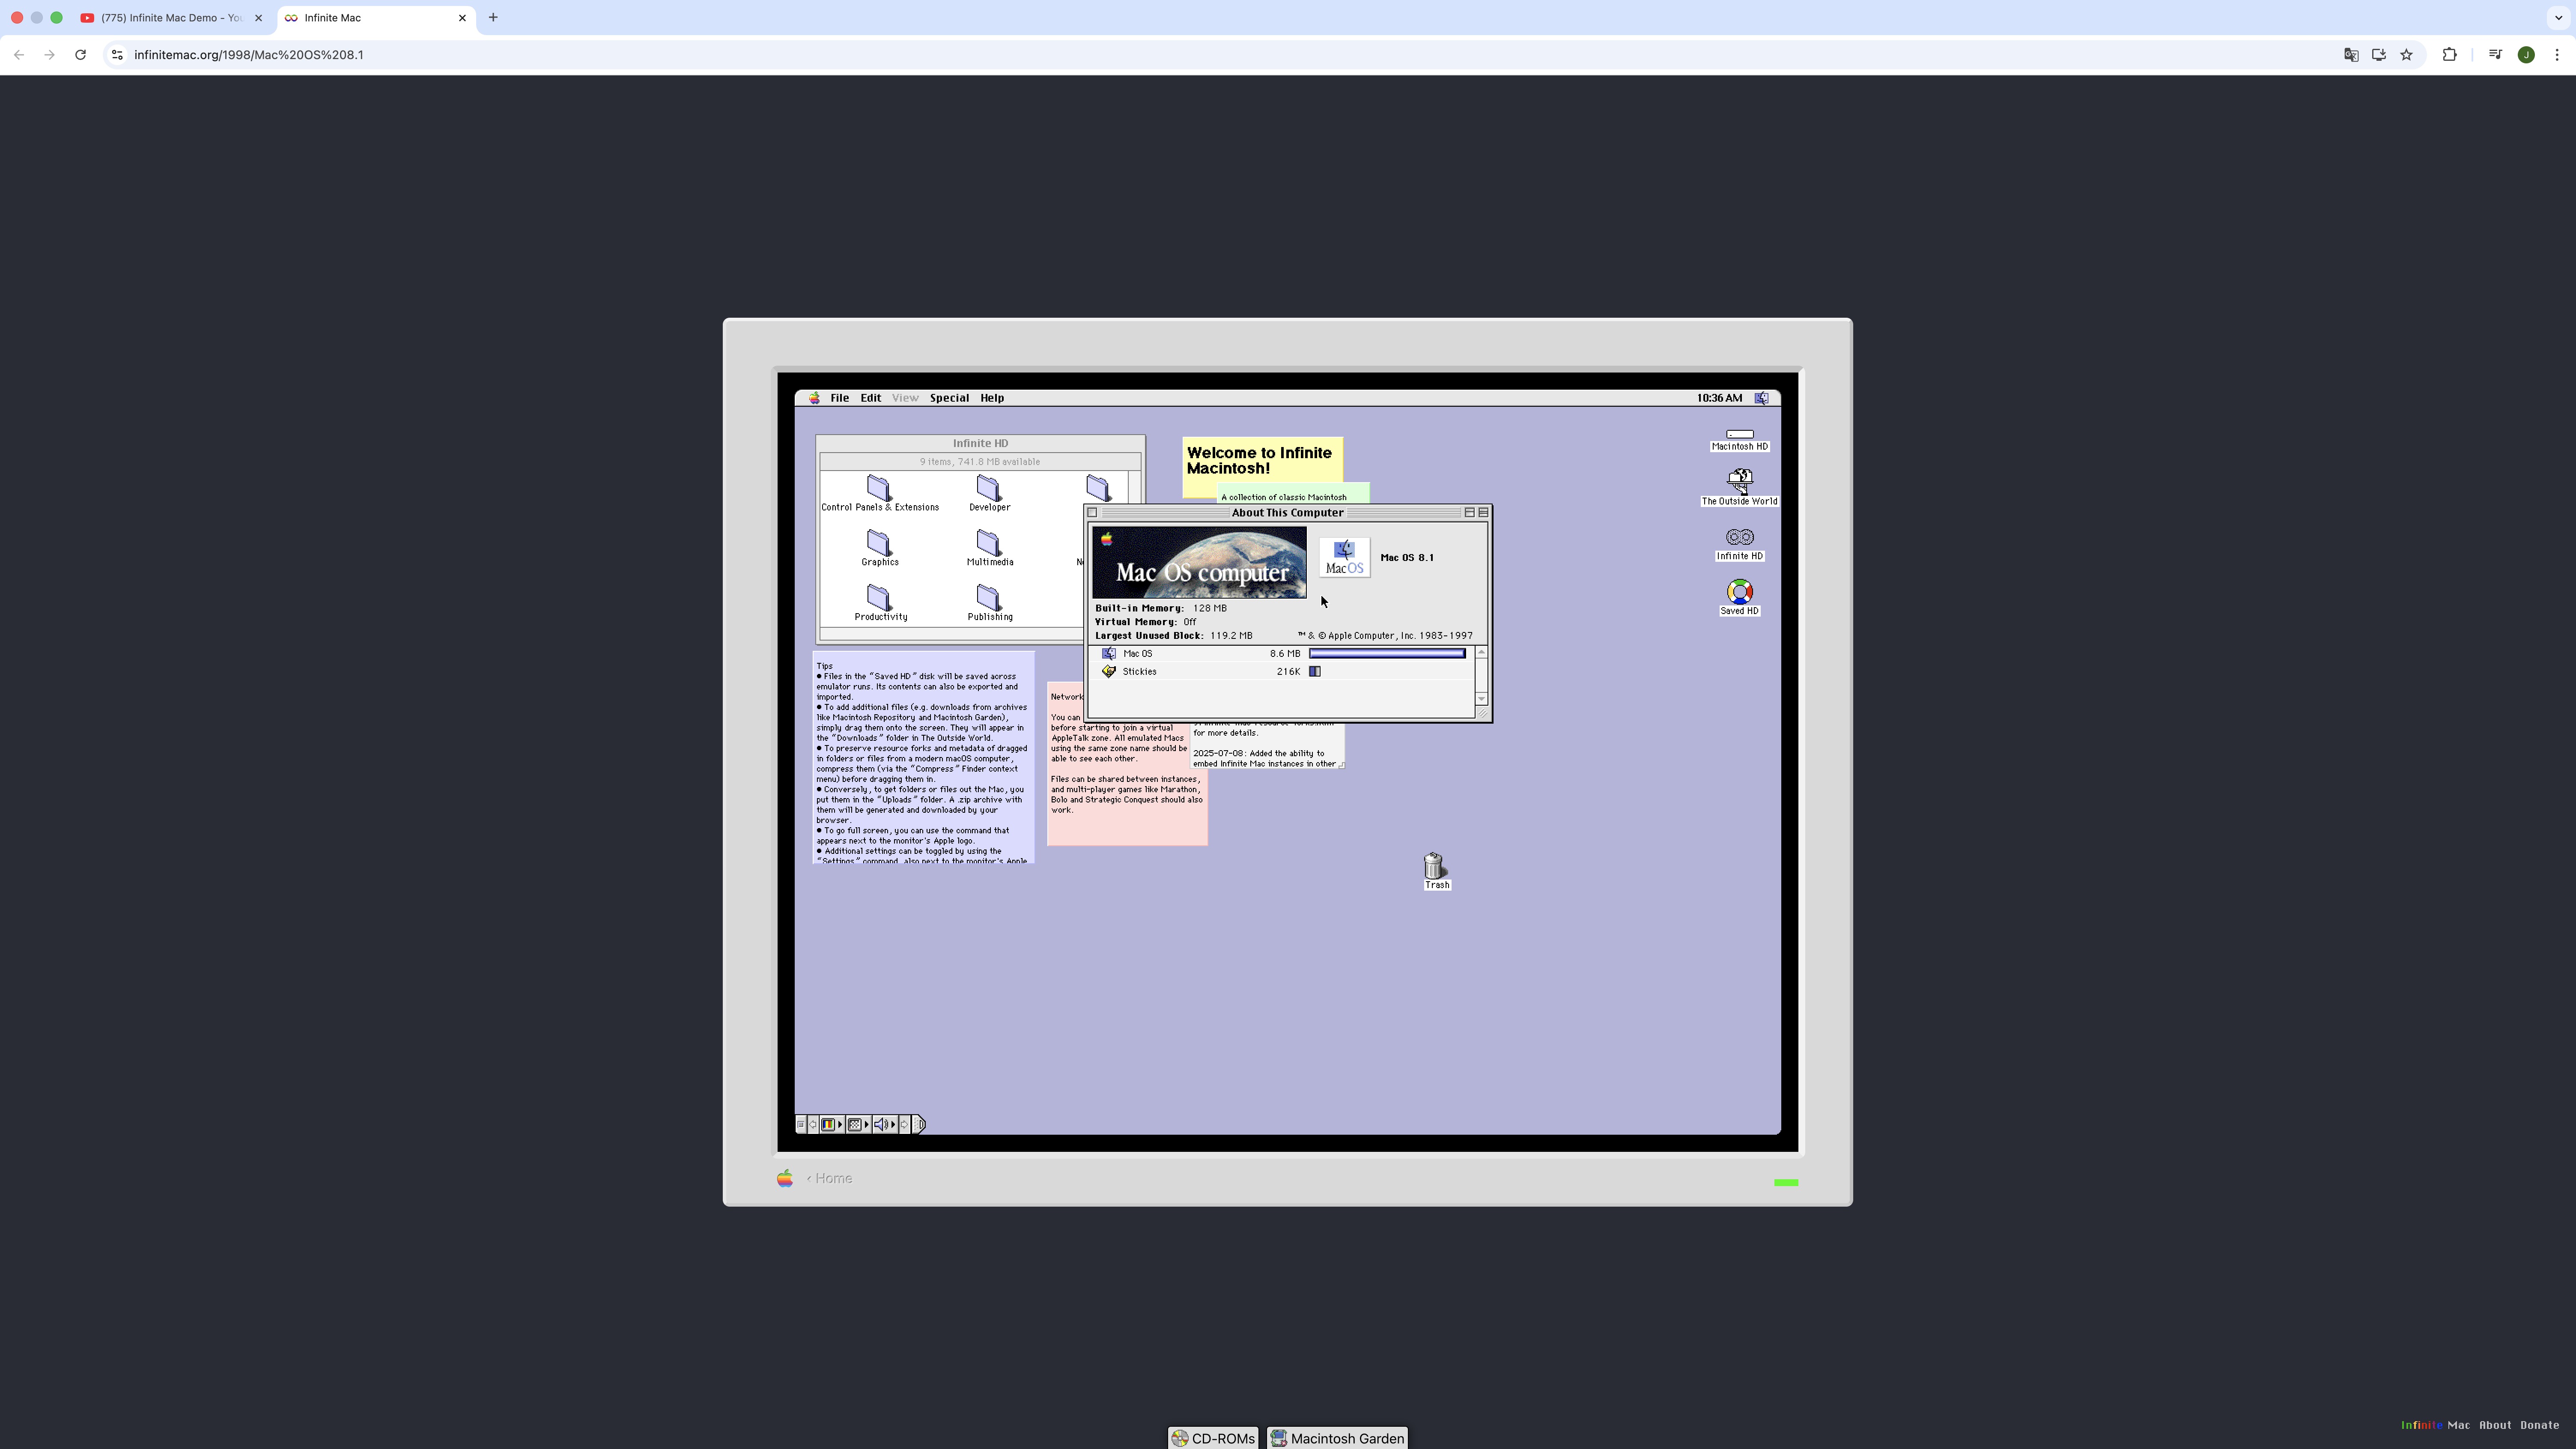Open the Special menu
The width and height of the screenshot is (2576, 1449).
(x=948, y=398)
